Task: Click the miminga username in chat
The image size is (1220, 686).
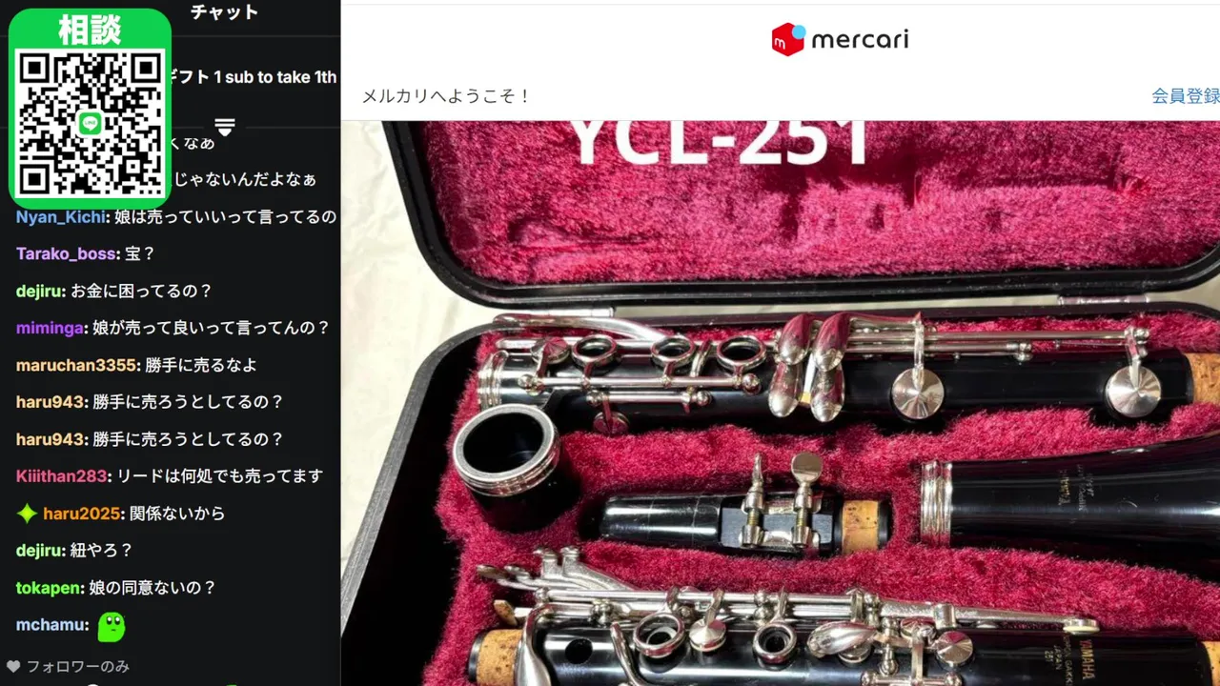Action: click(50, 328)
